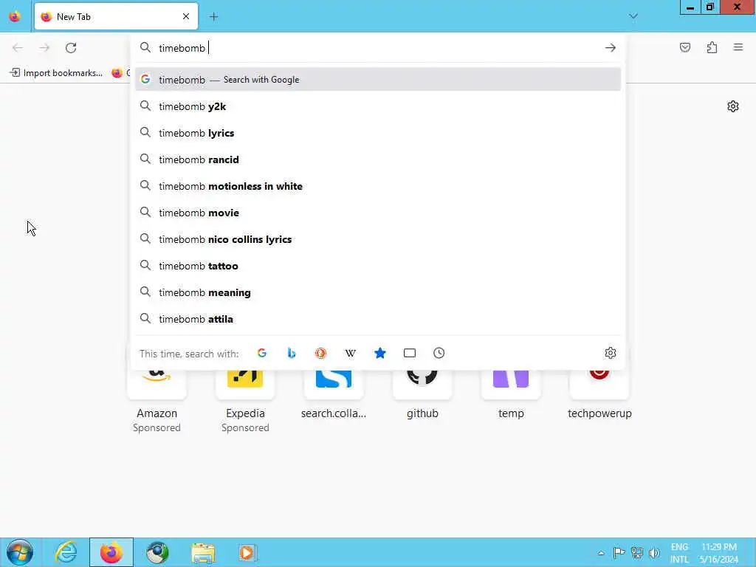Screen dimensions: 756x567
Task: Open new tab page personalize gear
Action: tap(733, 106)
